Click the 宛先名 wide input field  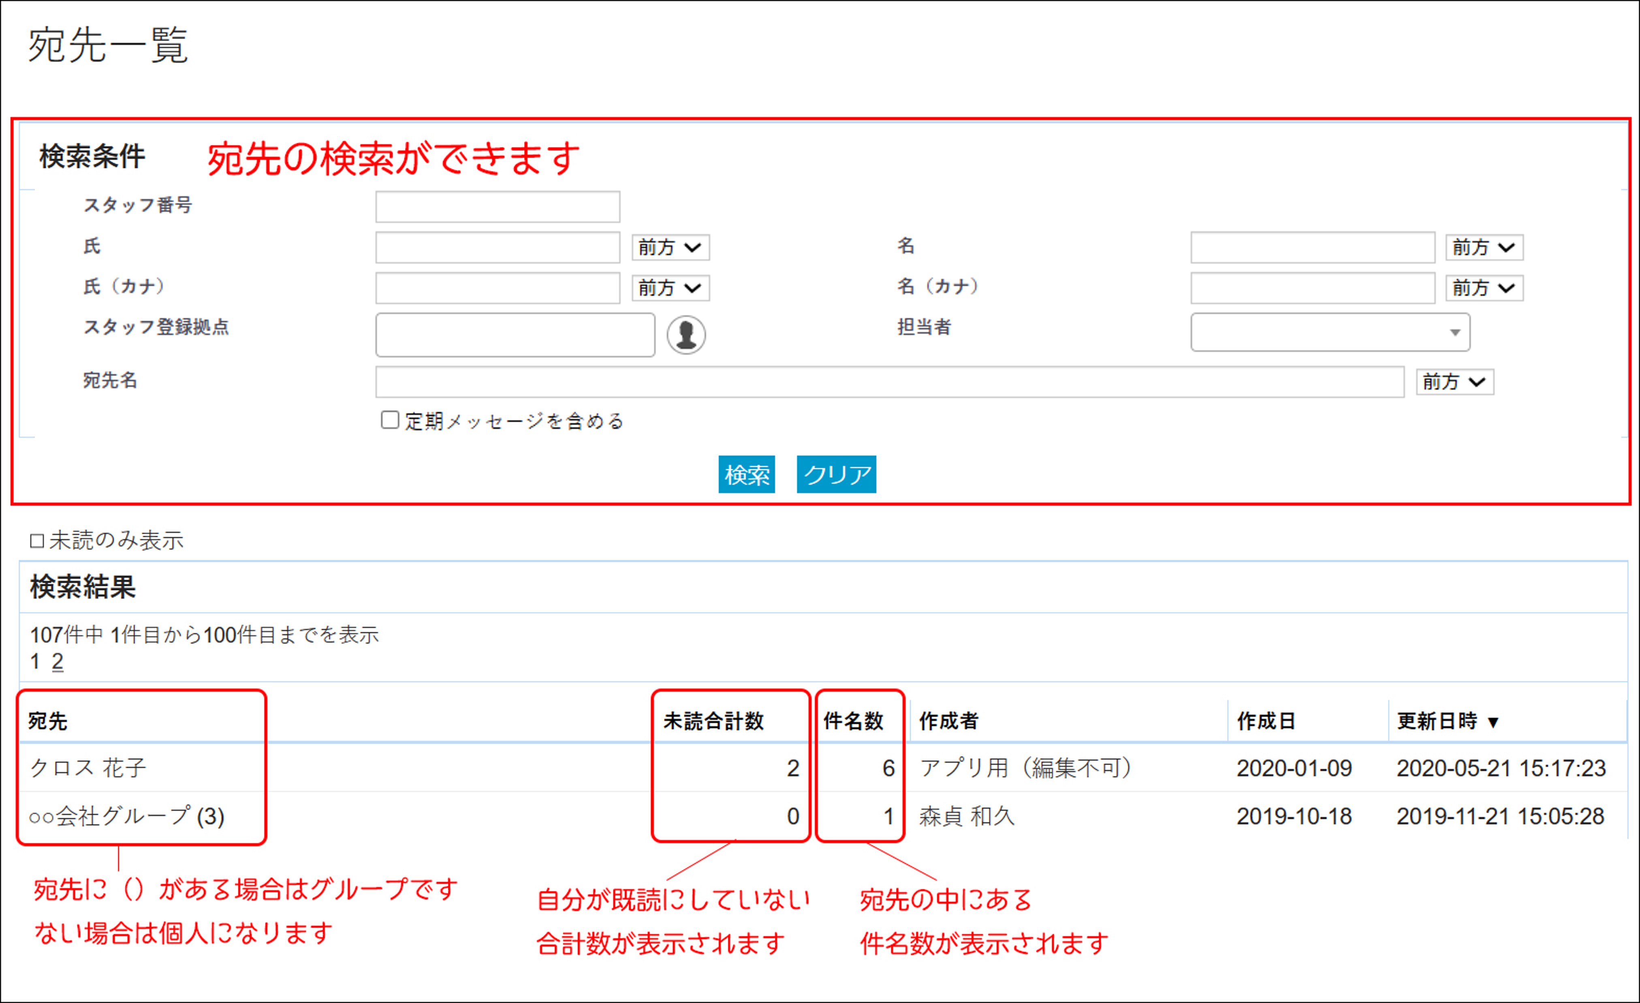click(x=890, y=382)
